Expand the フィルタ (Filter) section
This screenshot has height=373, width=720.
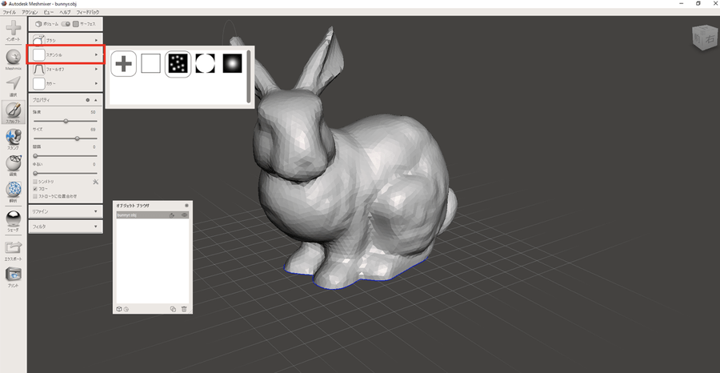64,227
